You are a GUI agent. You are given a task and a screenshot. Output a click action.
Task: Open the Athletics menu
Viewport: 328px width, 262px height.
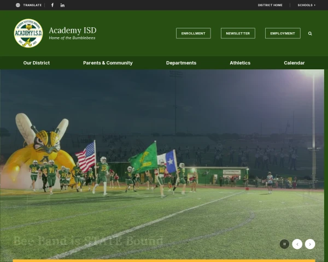pyautogui.click(x=240, y=63)
